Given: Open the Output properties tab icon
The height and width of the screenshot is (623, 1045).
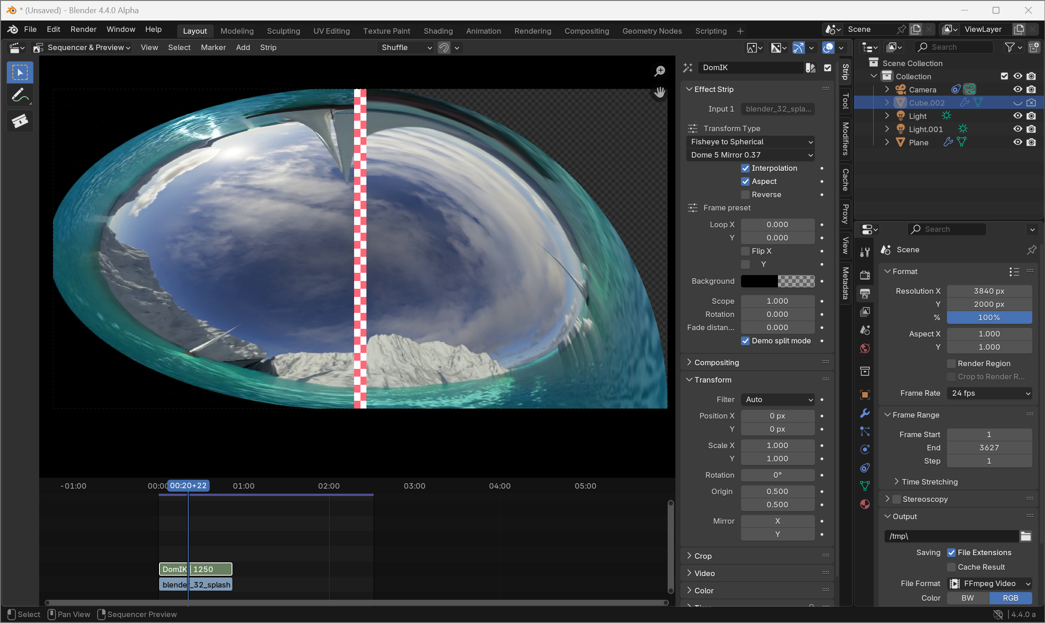Looking at the screenshot, I should [x=865, y=294].
